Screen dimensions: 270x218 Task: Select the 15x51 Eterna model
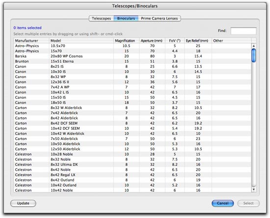coord(62,61)
